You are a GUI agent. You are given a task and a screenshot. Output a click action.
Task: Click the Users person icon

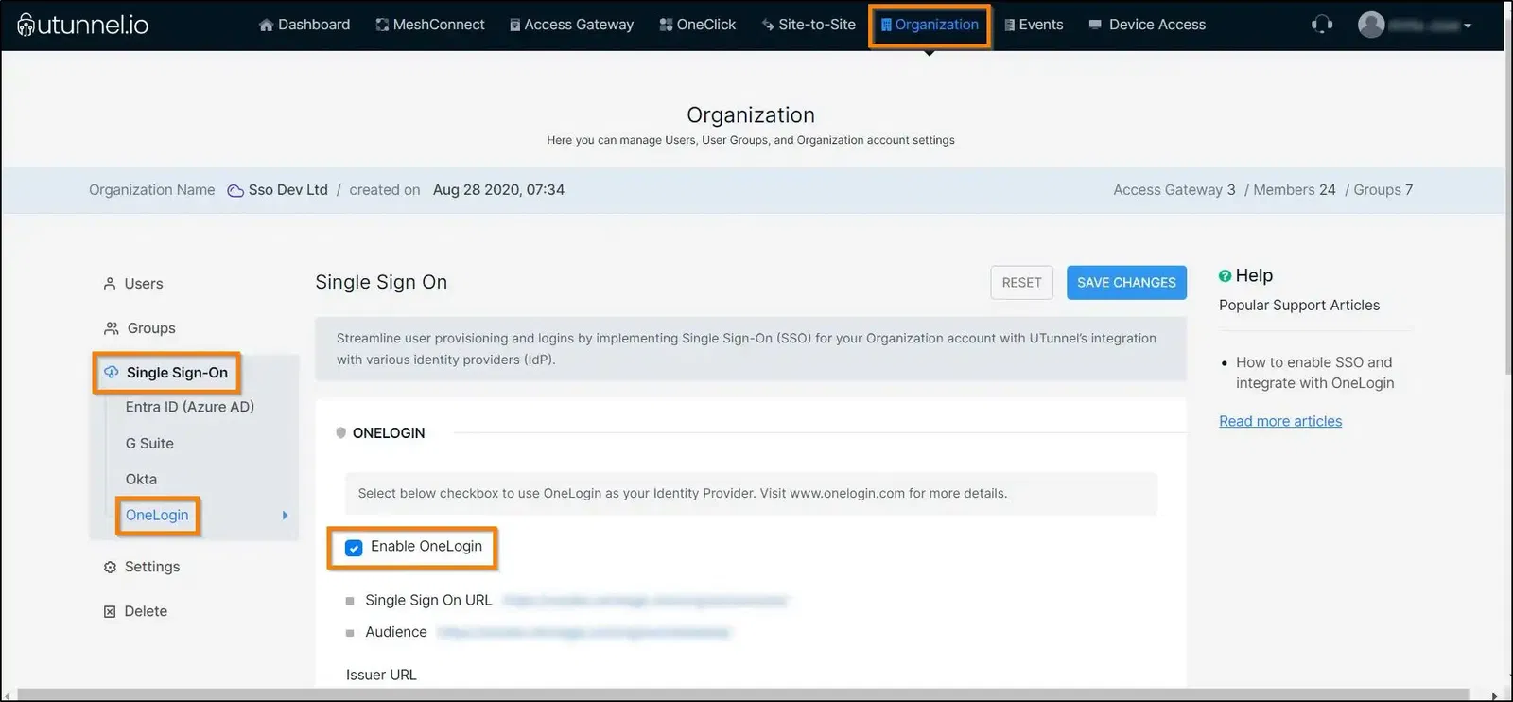(x=110, y=284)
